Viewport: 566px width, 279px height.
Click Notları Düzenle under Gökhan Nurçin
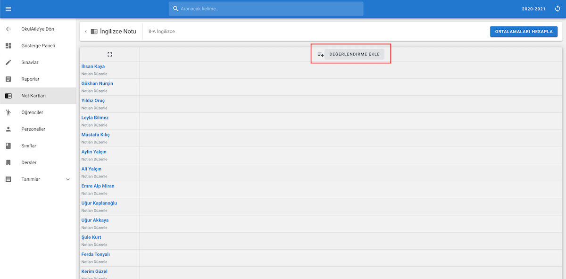tap(94, 91)
